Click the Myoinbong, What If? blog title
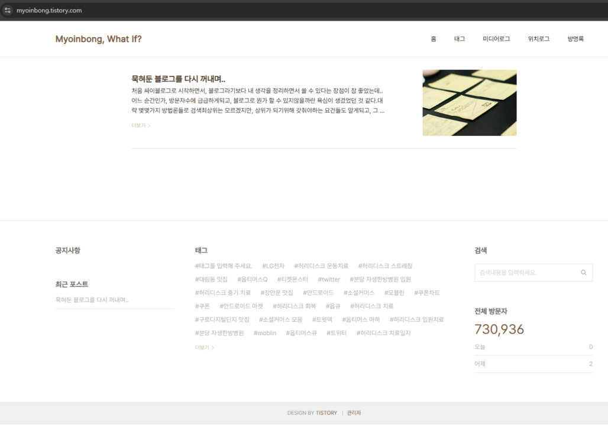608x425 pixels. click(x=98, y=40)
